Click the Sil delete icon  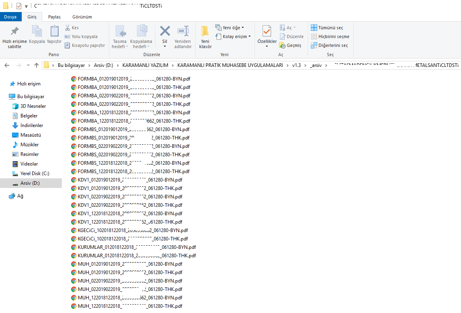(x=165, y=32)
